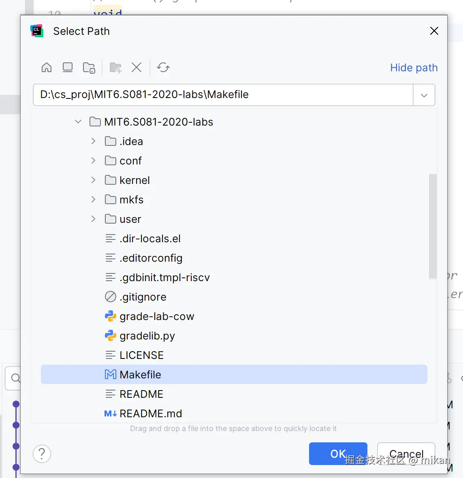The image size is (463, 478).
Task: Collapse the MIT6.S081-2020-labs folder
Action: click(78, 122)
